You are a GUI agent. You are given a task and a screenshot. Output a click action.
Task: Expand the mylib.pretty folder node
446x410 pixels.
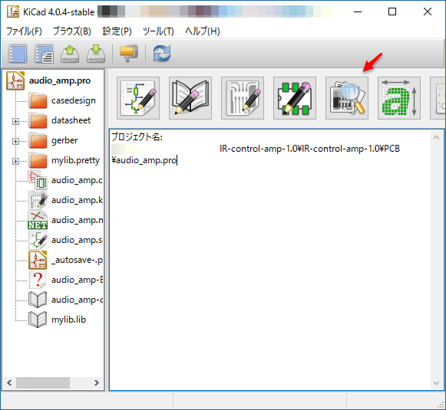15,161
